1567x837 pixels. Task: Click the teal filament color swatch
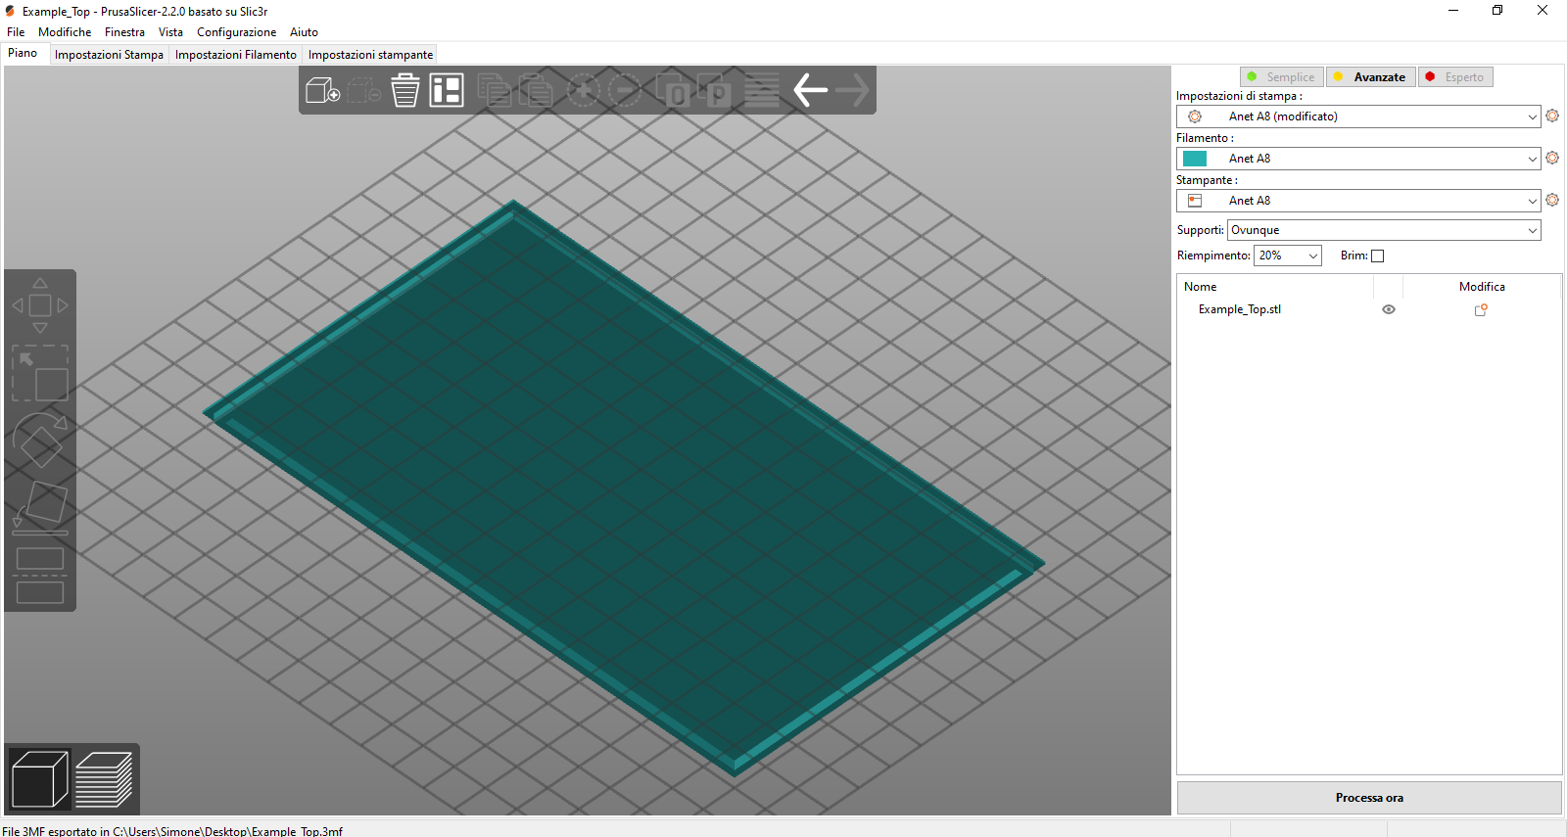click(x=1195, y=159)
